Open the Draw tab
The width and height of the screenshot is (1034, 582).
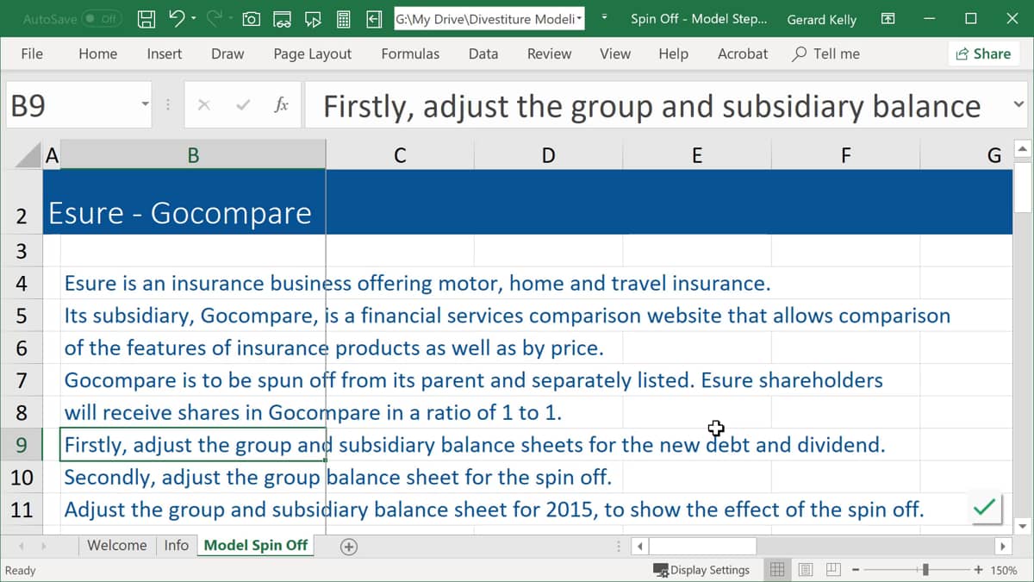[x=227, y=53]
